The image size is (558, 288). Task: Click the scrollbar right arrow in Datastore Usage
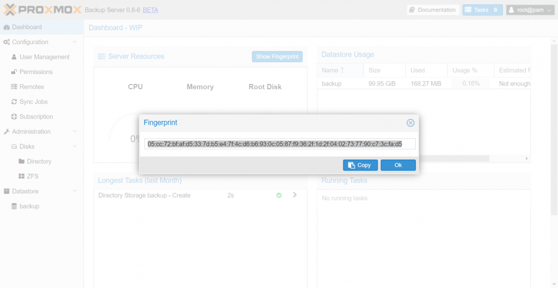(527, 158)
